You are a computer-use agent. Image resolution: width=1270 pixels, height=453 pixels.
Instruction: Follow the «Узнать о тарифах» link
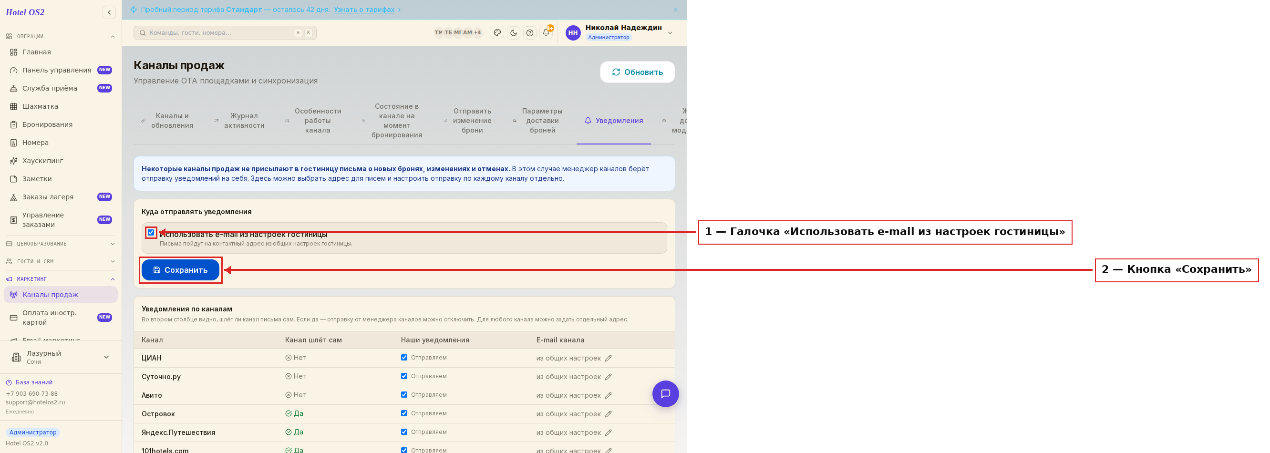(364, 10)
